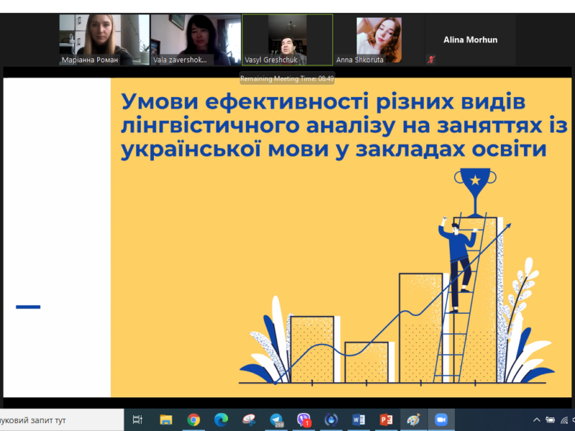Open Telegram from the taskbar

pyautogui.click(x=277, y=420)
